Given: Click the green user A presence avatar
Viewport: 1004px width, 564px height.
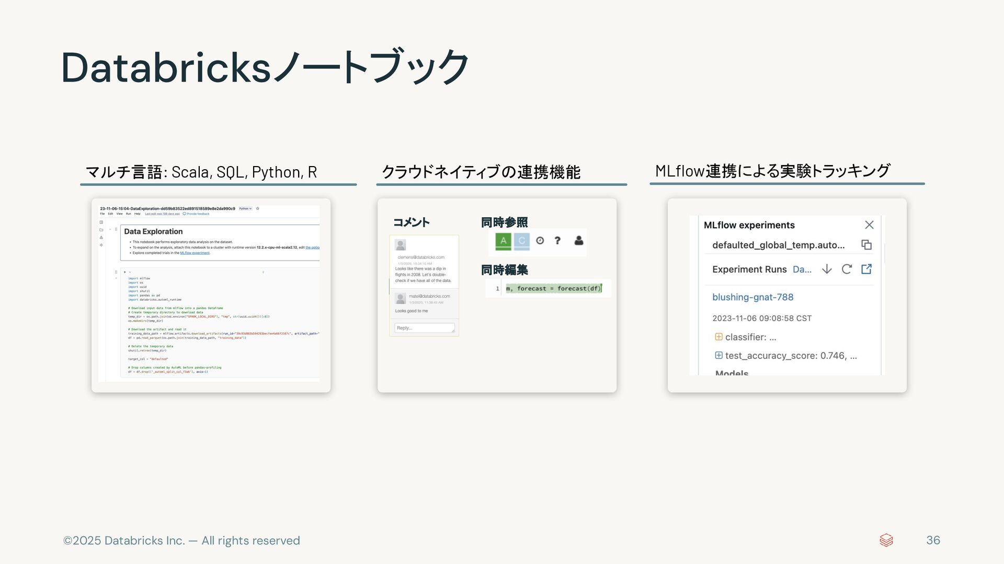Looking at the screenshot, I should pos(503,241).
